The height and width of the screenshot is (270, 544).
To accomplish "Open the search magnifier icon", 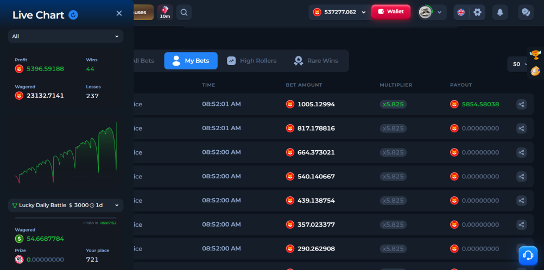I will coord(184,12).
